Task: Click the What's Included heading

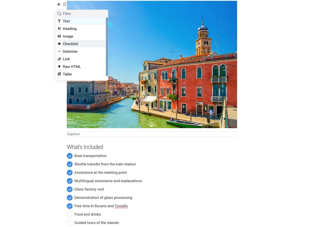Action: click(85, 147)
